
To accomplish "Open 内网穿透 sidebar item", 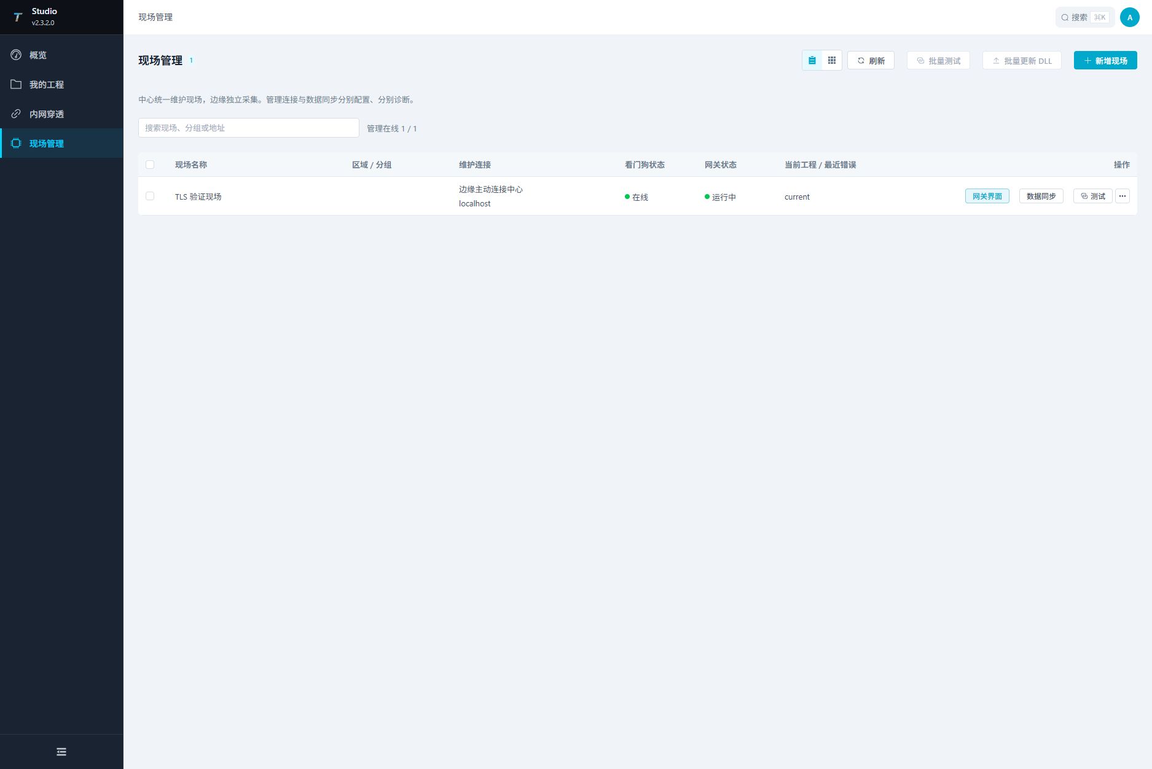I will click(61, 114).
